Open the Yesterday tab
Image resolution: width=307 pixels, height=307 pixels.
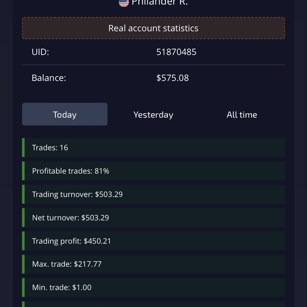click(153, 115)
